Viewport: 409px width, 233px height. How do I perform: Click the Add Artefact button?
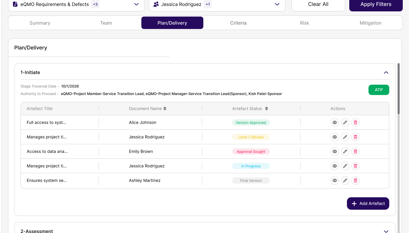pos(368,203)
